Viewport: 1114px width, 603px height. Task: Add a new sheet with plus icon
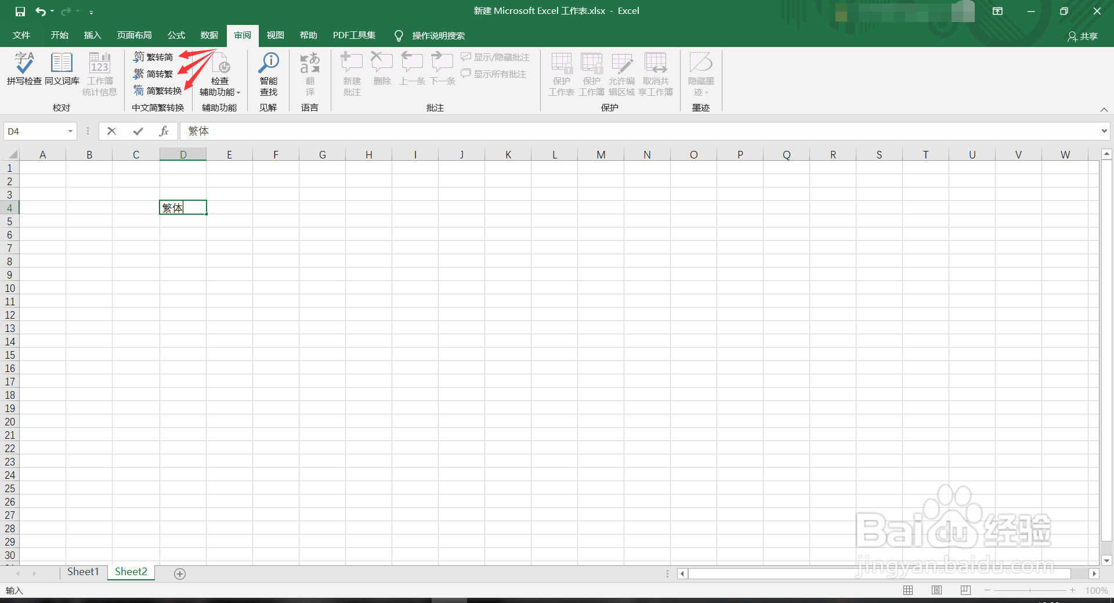pyautogui.click(x=180, y=573)
